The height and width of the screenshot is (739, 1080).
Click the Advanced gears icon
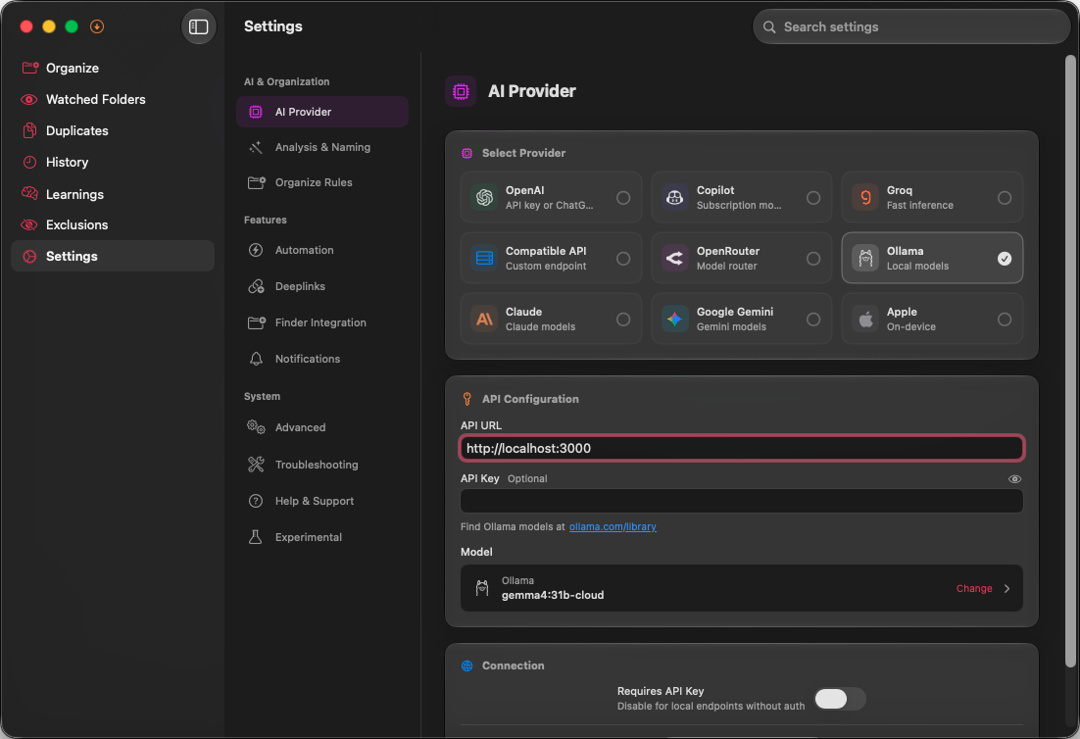[256, 427]
